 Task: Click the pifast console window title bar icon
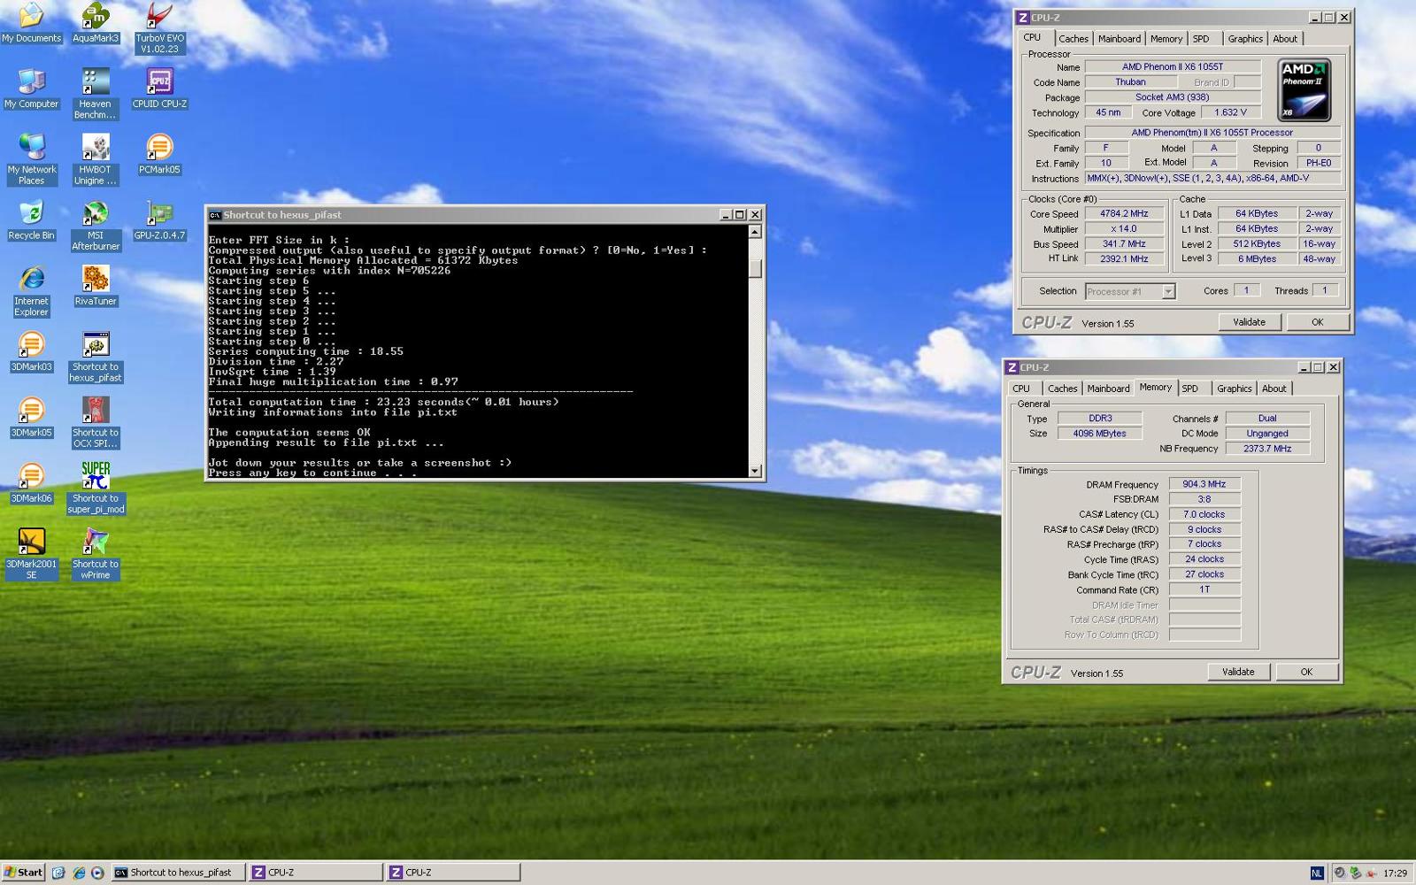pyautogui.click(x=214, y=215)
